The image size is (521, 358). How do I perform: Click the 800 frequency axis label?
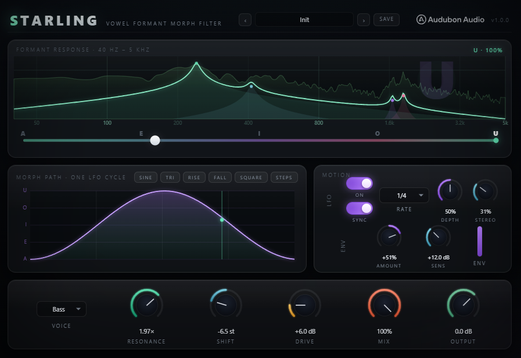click(318, 123)
